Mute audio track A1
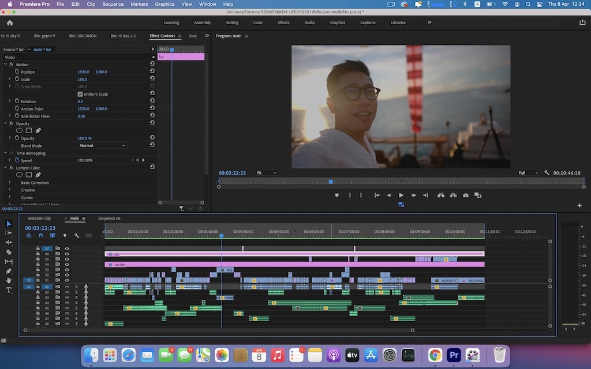591x369 pixels. pyautogui.click(x=67, y=287)
